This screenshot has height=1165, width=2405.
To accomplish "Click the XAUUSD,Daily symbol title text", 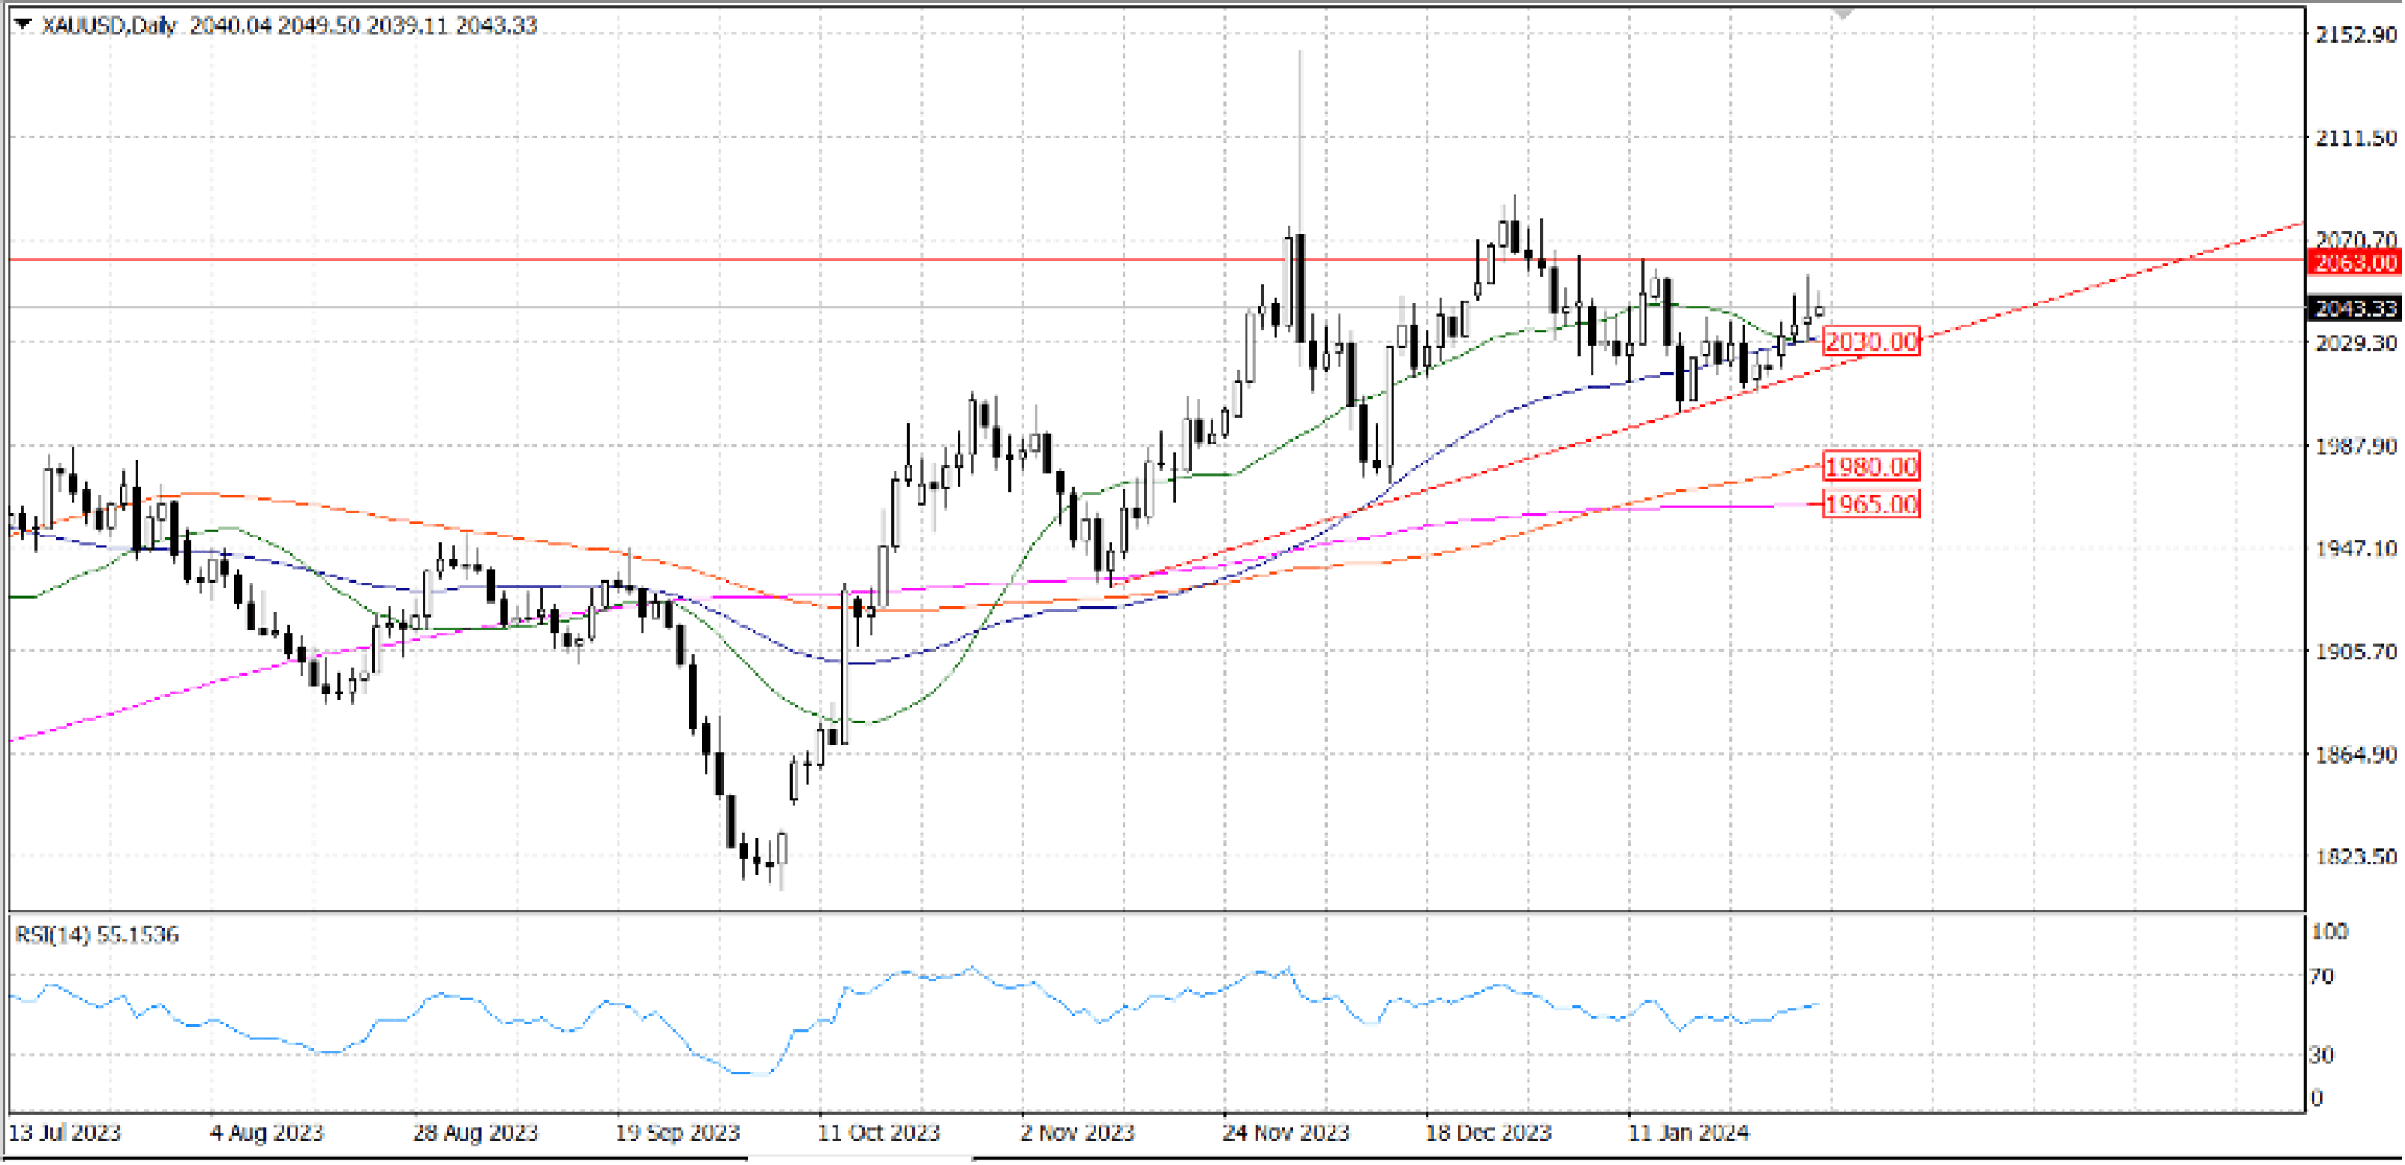I will [x=109, y=26].
